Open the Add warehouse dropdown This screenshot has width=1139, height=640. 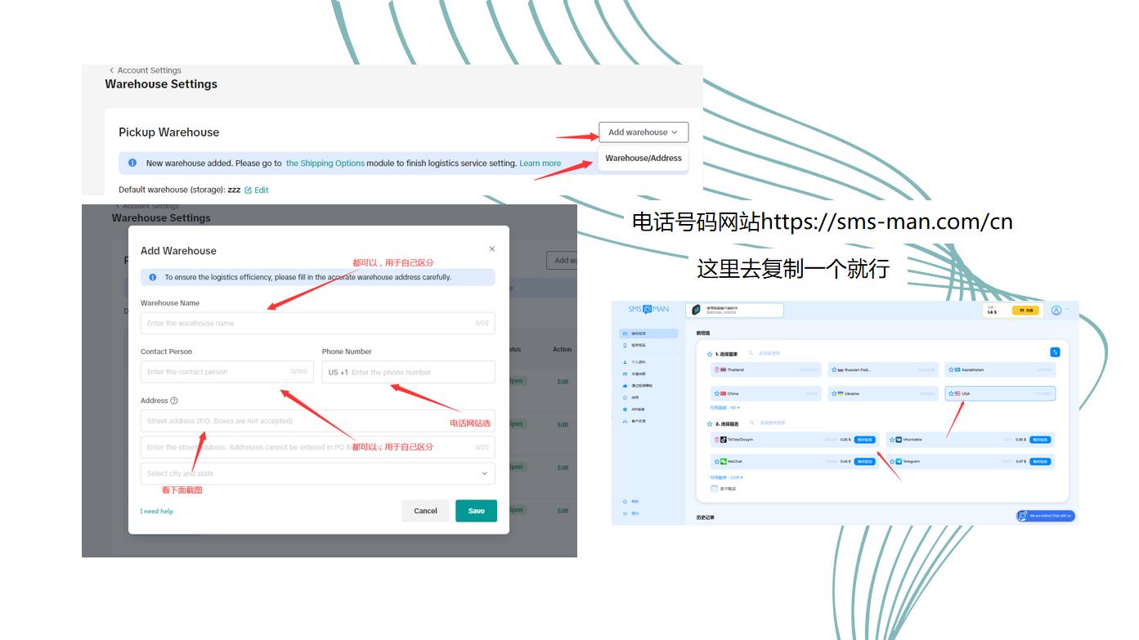(x=643, y=132)
